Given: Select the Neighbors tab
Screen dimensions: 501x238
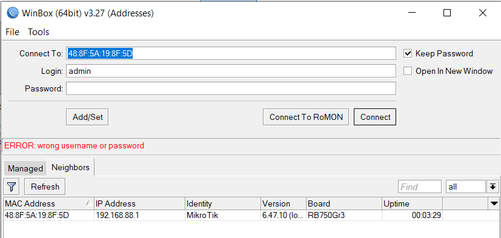Looking at the screenshot, I should tap(71, 167).
